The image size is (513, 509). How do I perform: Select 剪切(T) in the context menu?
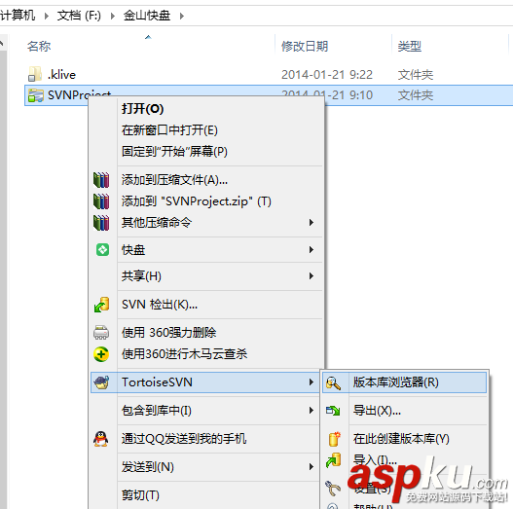[x=140, y=495]
